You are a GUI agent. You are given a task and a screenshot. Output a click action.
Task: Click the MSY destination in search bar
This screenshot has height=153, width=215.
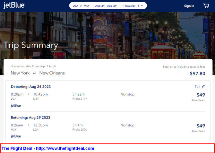pyautogui.click(x=87, y=6)
